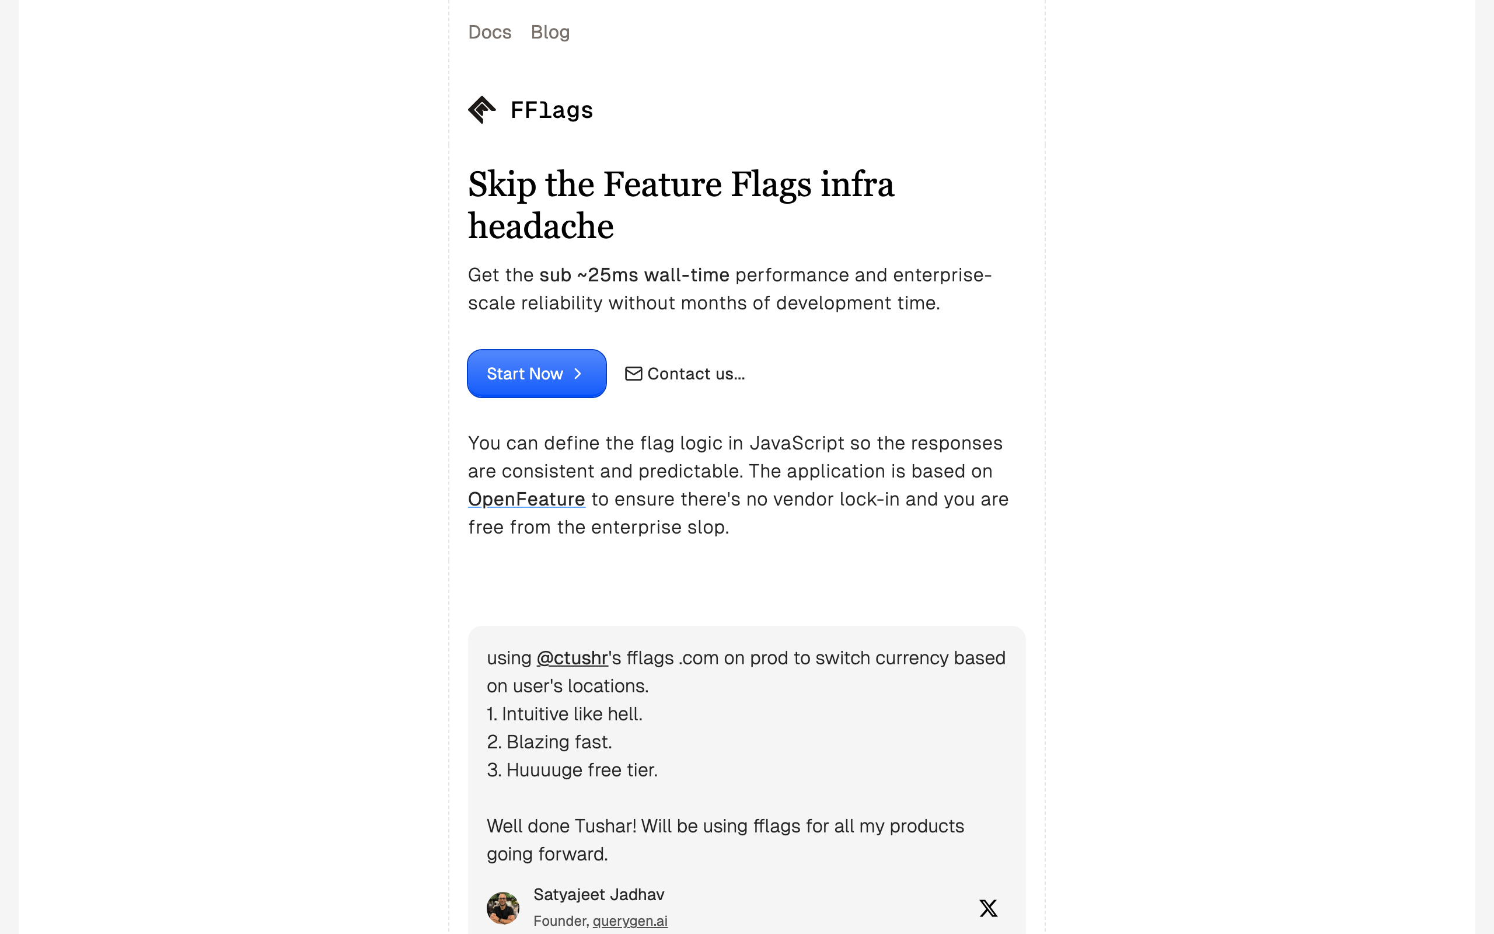1494x934 pixels.
Task: Click the bold 'sub ~25ms wall-time' text
Action: (x=634, y=275)
